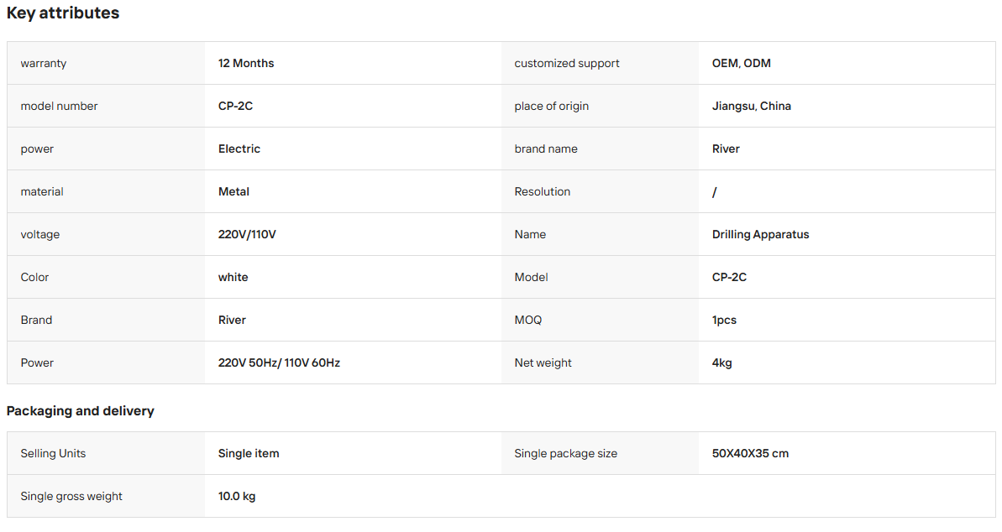
Task: Select the 1pcs MOQ value
Action: click(724, 320)
